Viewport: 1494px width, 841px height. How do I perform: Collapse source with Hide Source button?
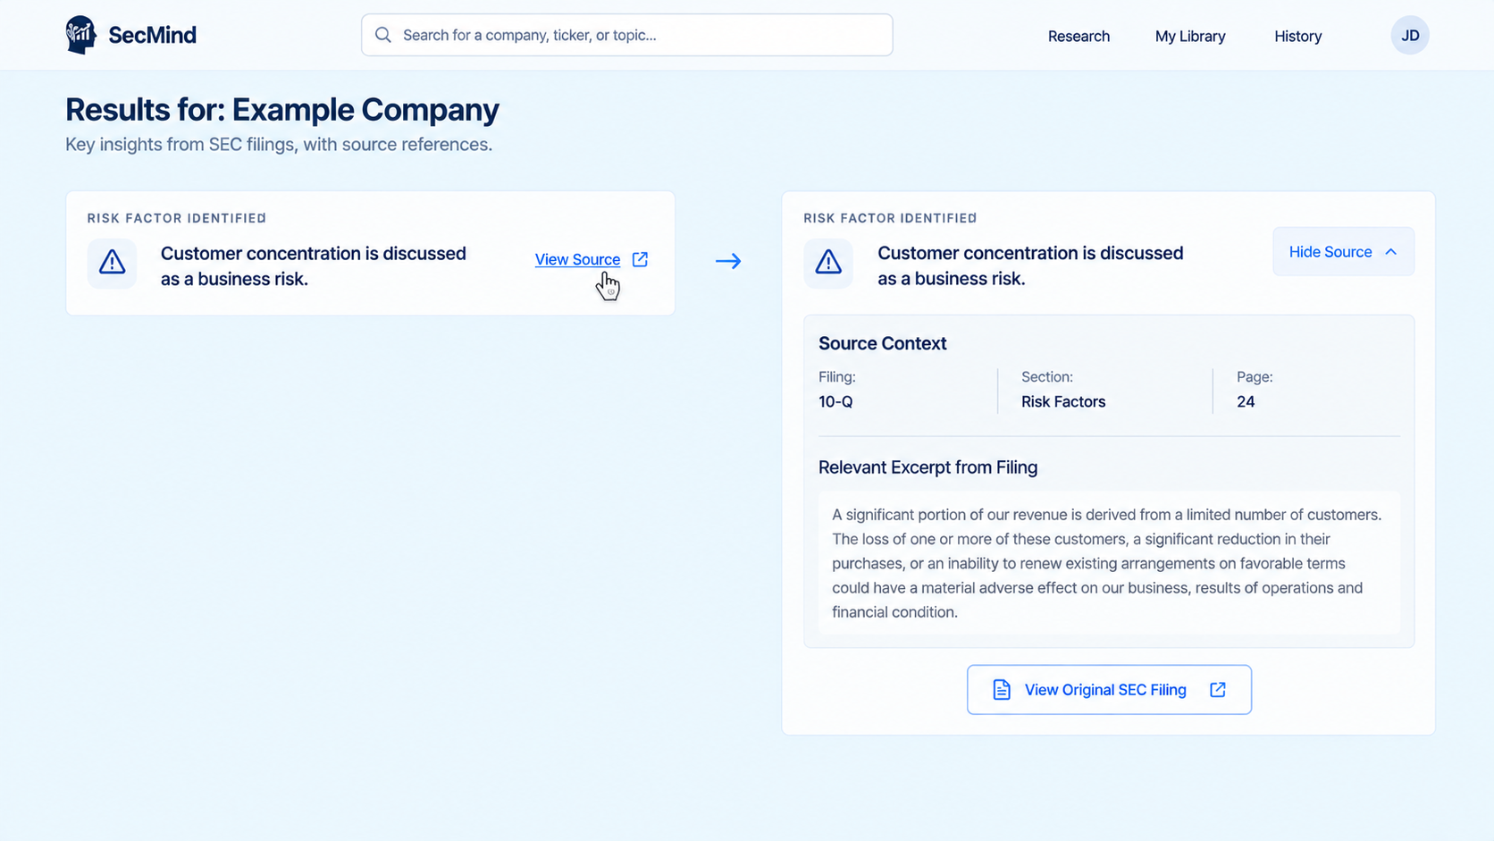click(x=1343, y=252)
